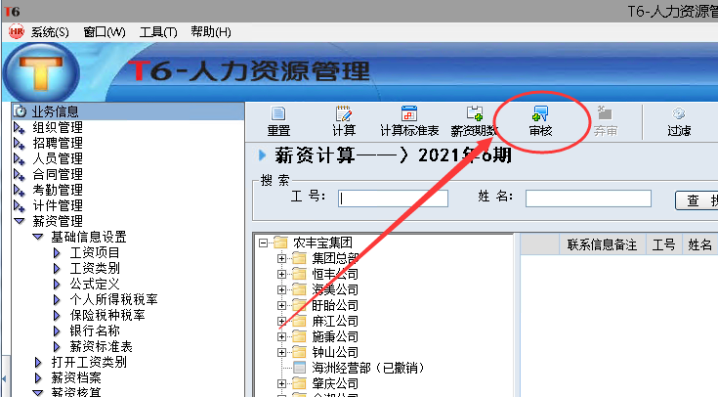Click the 姓名 column header
Viewport: 718px width, 397px height.
click(x=699, y=244)
